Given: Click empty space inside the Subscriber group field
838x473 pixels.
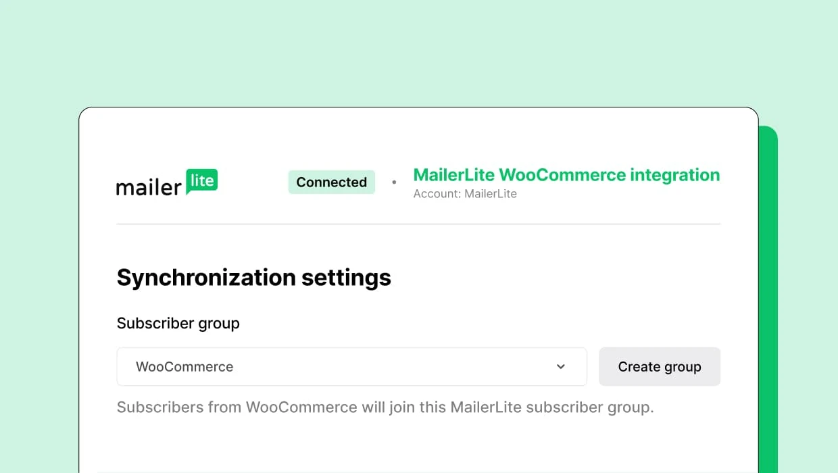Looking at the screenshot, I should click(405, 367).
